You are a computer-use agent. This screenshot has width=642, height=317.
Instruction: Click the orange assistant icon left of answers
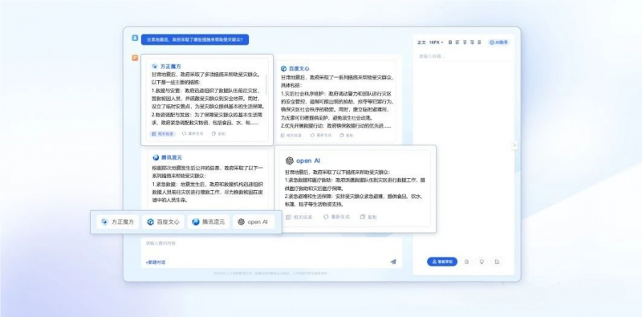(x=135, y=58)
